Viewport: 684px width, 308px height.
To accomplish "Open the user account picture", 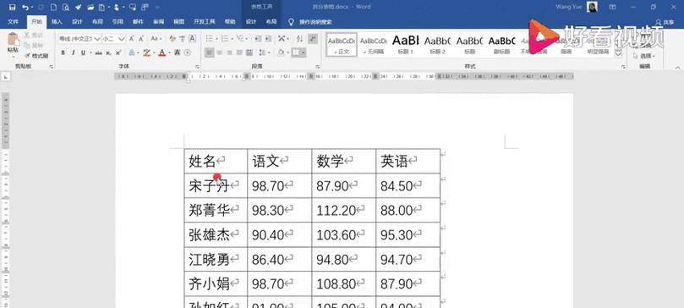I will pyautogui.click(x=592, y=7).
